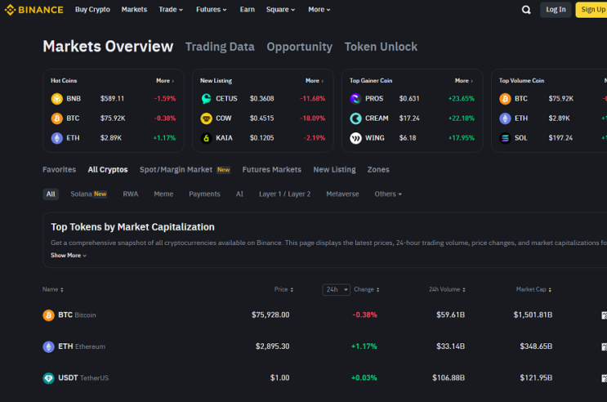Viewport: 607px width, 402px height.
Task: Sort by Market Cap column arrows
Action: pyautogui.click(x=533, y=290)
